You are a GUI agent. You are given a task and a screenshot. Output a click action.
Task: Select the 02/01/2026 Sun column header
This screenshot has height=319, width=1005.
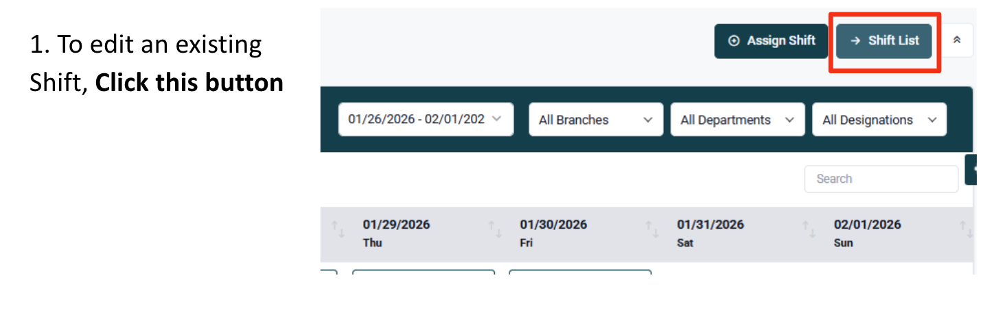(x=867, y=233)
